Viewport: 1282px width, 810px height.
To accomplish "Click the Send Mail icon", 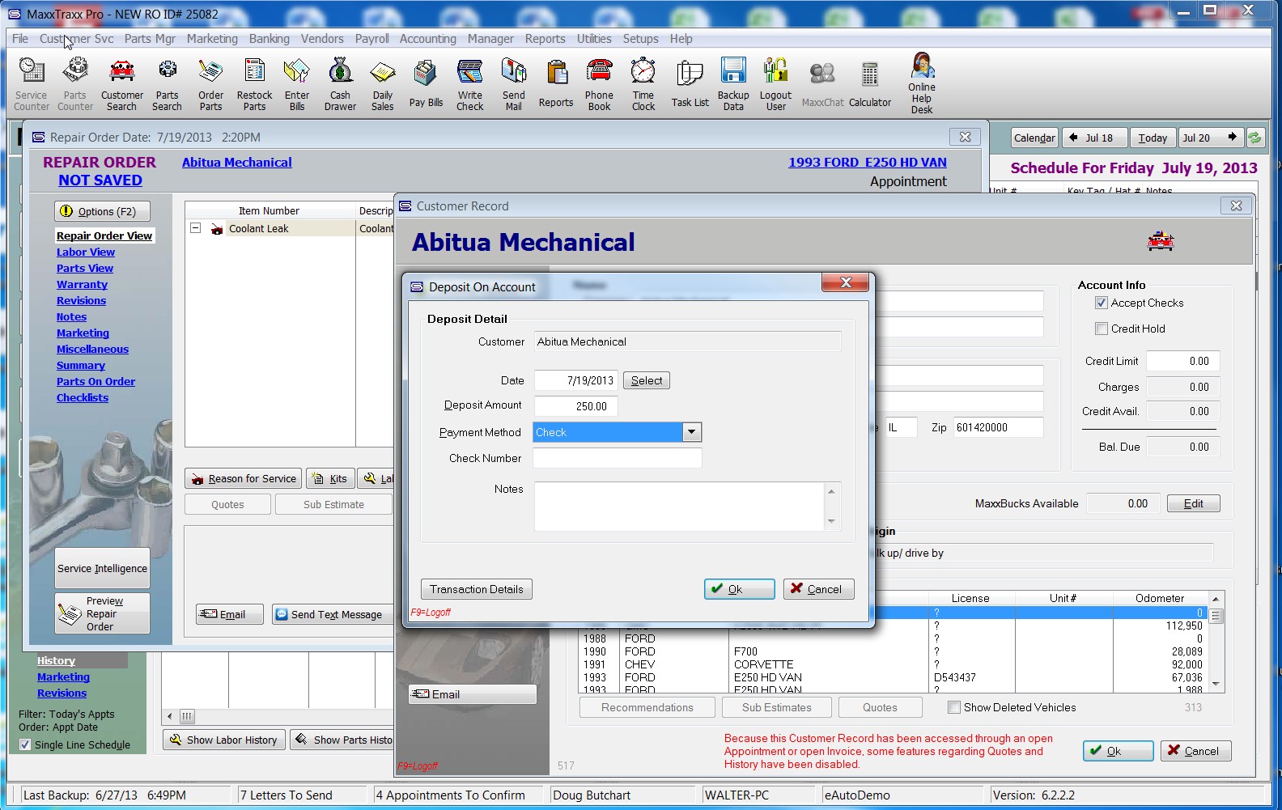I will (514, 84).
